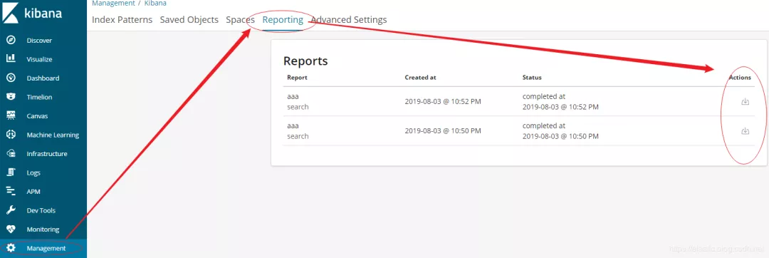Image resolution: width=769 pixels, height=258 pixels.
Task: Click 'aaa' name in 10:52 PM report
Action: [x=293, y=97]
